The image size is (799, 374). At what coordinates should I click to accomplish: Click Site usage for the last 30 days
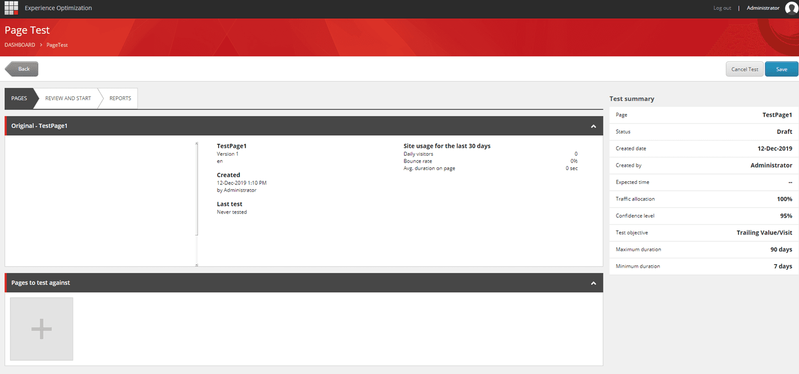pyautogui.click(x=447, y=146)
